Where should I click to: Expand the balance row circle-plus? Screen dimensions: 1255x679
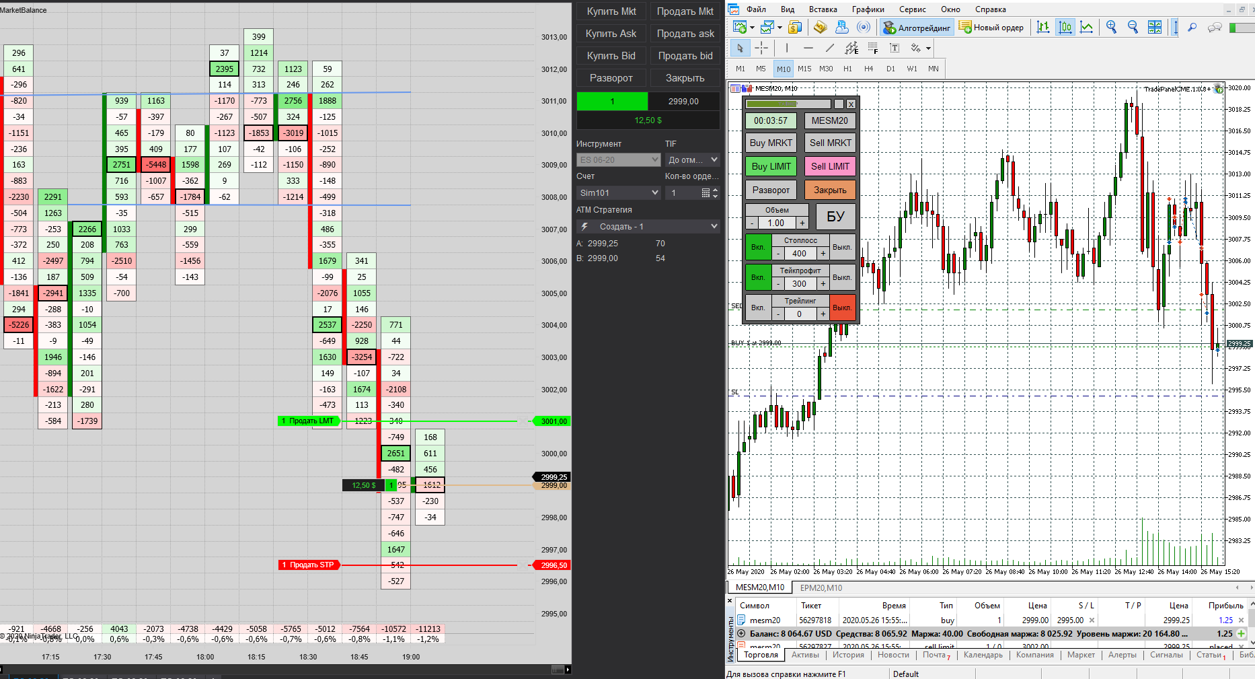click(742, 633)
